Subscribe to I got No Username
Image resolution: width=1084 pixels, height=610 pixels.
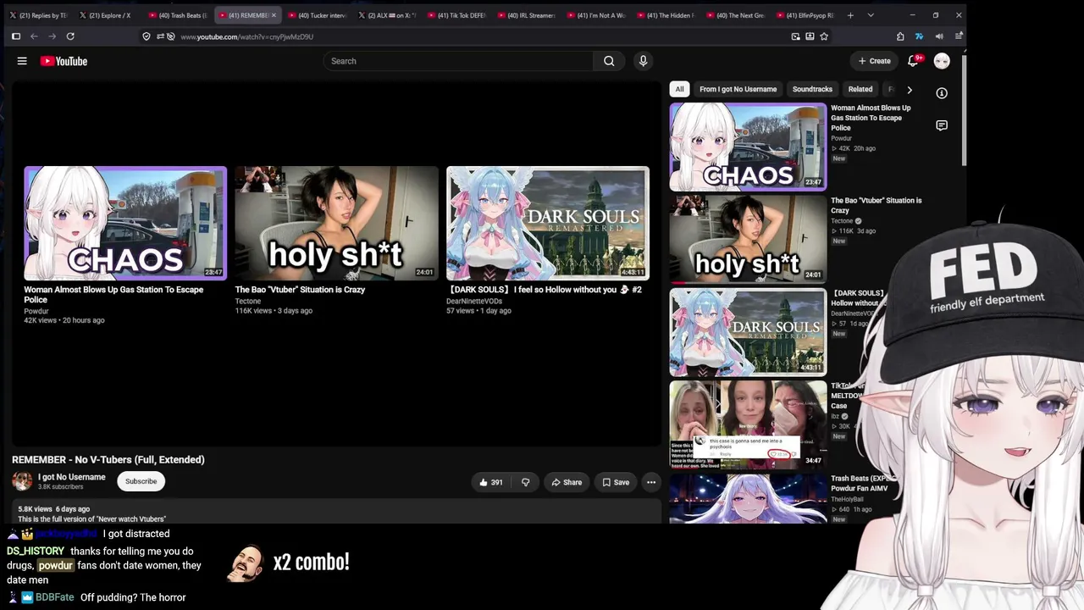coord(141,481)
